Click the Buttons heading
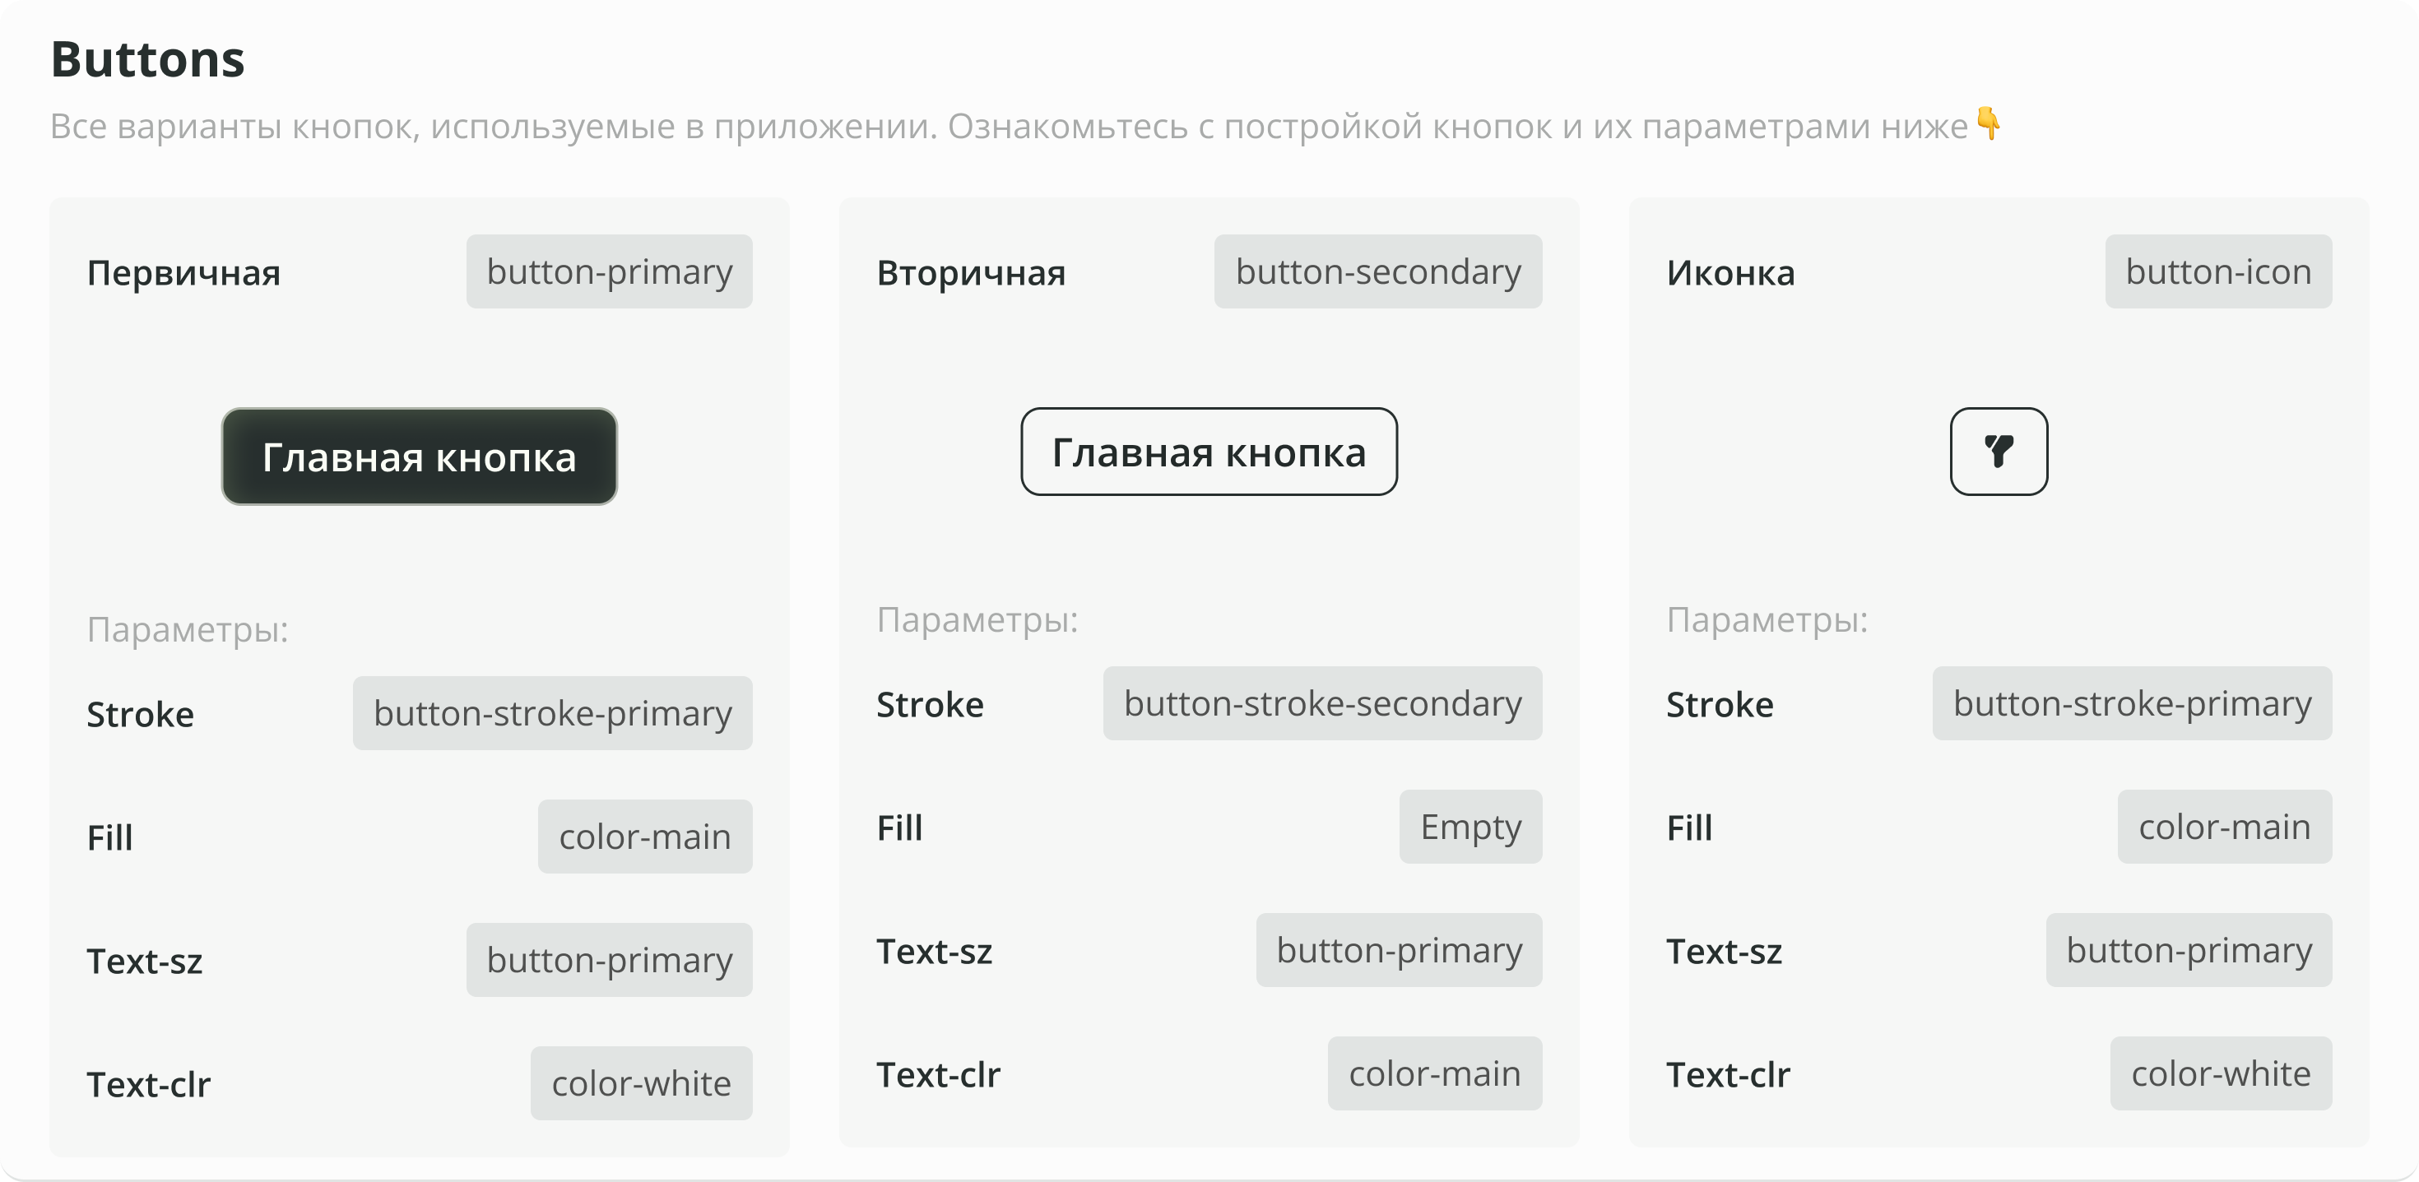Viewport: 2419px width, 1182px height. [x=147, y=59]
